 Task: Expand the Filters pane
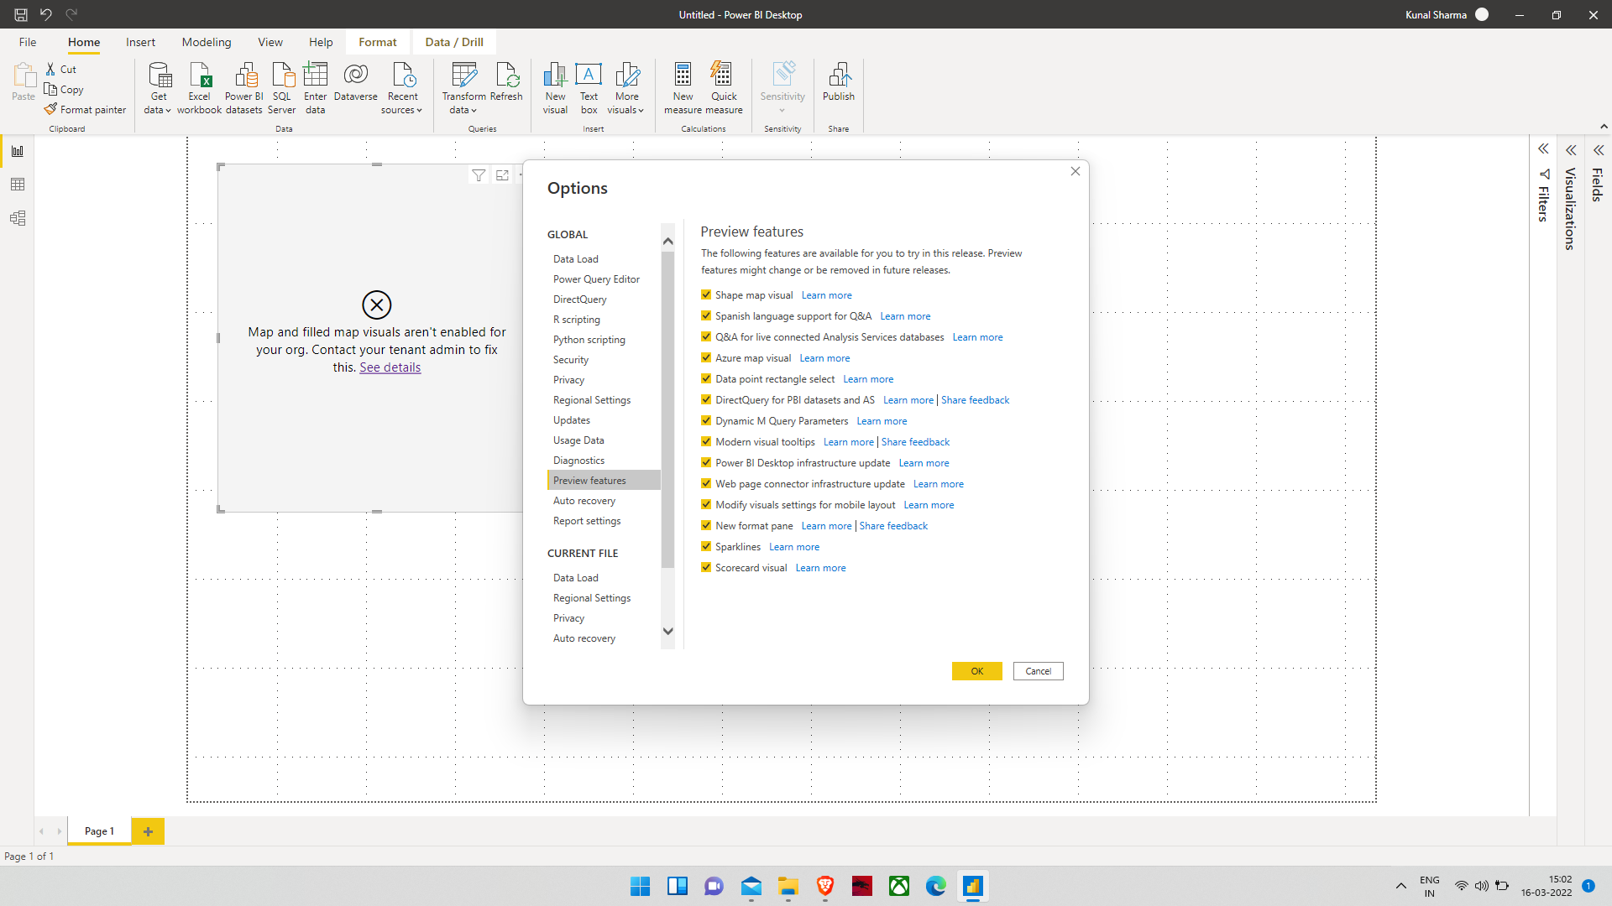click(x=1543, y=149)
